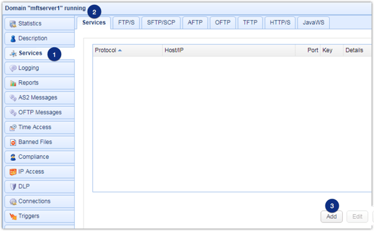Open the Reports section
The width and height of the screenshot is (374, 231).
tap(39, 83)
